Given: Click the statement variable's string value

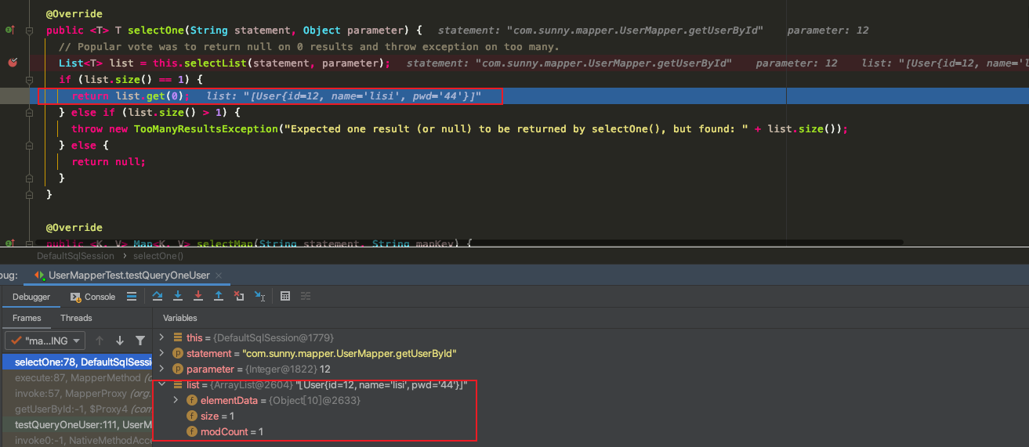Looking at the screenshot, I should [350, 353].
